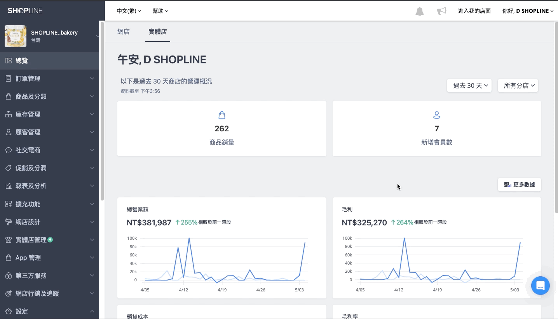Click the shopping bag icon above 商品銷量
The height and width of the screenshot is (319, 558).
tap(222, 115)
